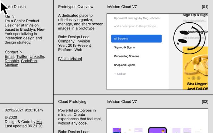Click the plus icon beside Add set
Viewport: 213px width, 133px height.
115,74
